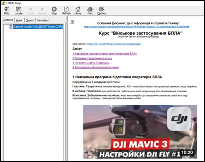Viewport: 205px width, 162px height.
Task: Click the HTML Help title bar icon
Action: click(3, 3)
